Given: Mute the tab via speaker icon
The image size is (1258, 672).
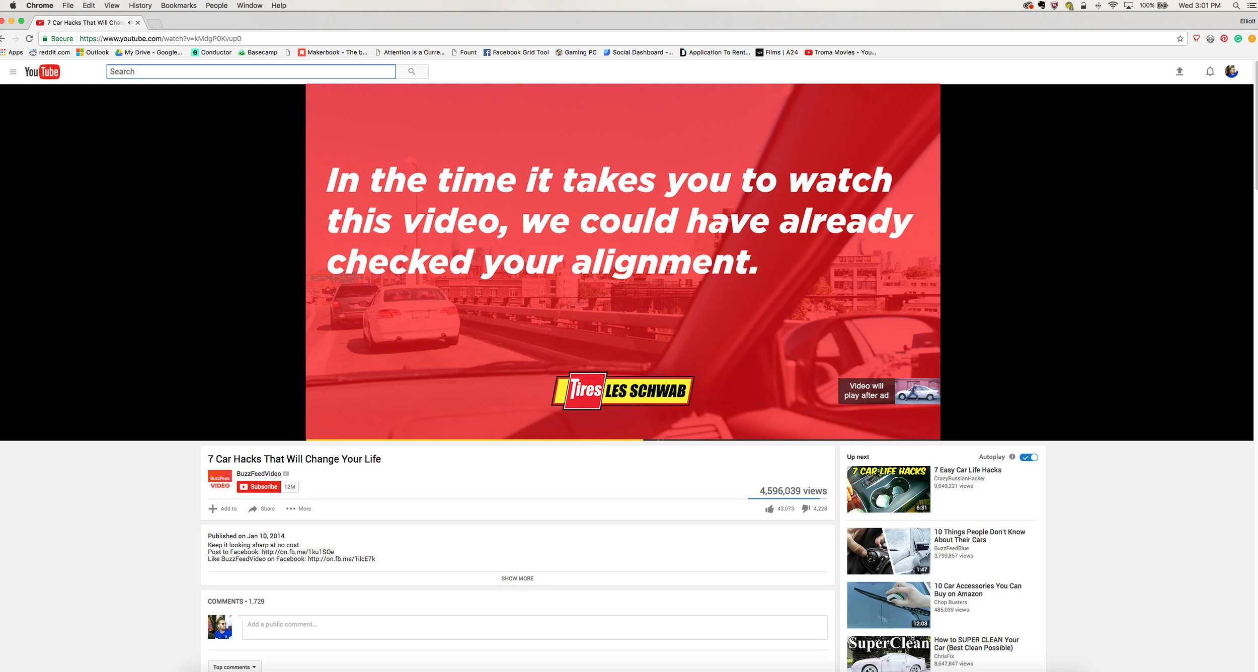Looking at the screenshot, I should pos(130,23).
